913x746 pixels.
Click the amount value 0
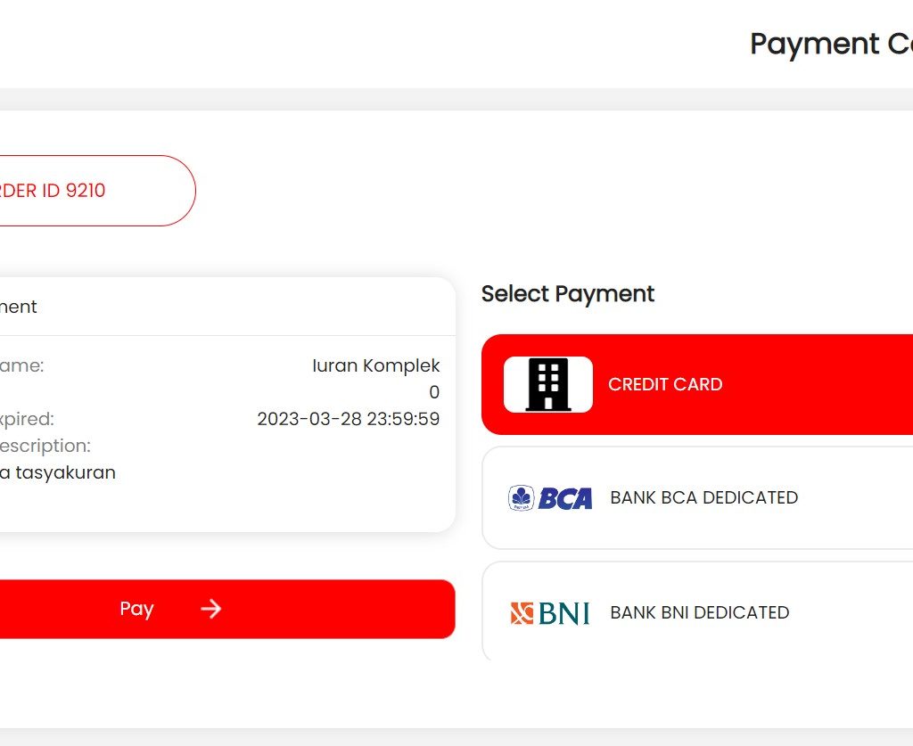(434, 392)
